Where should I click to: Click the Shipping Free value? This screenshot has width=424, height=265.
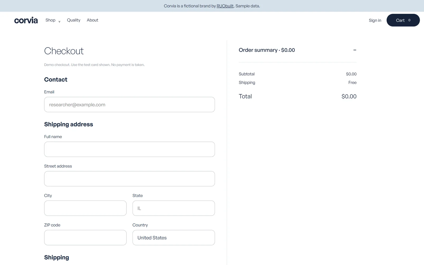tap(352, 82)
